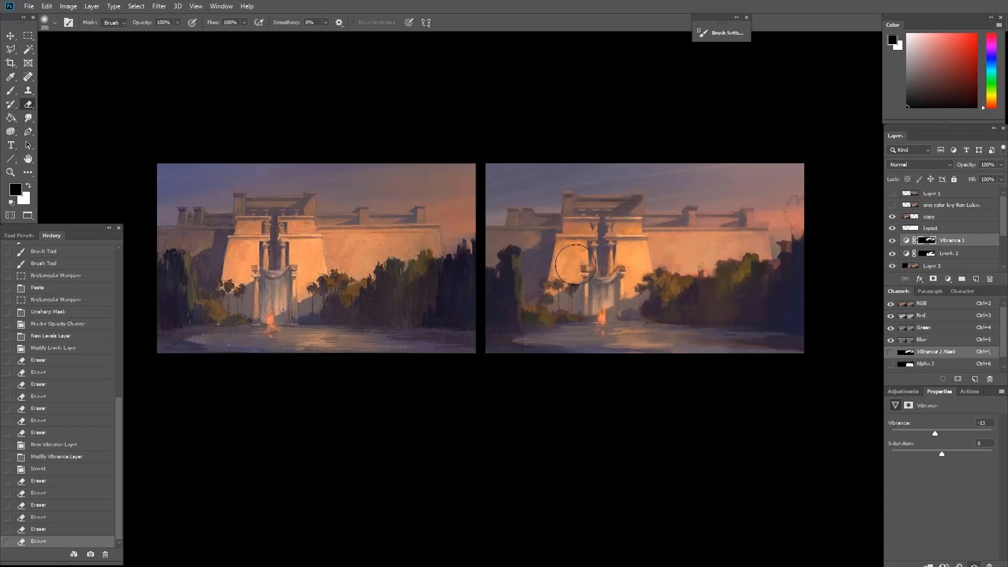
Task: Toggle RGB channel visibility
Action: 890,304
